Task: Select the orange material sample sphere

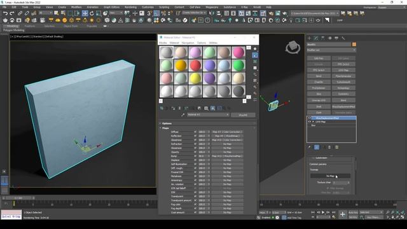Action: (x=181, y=65)
